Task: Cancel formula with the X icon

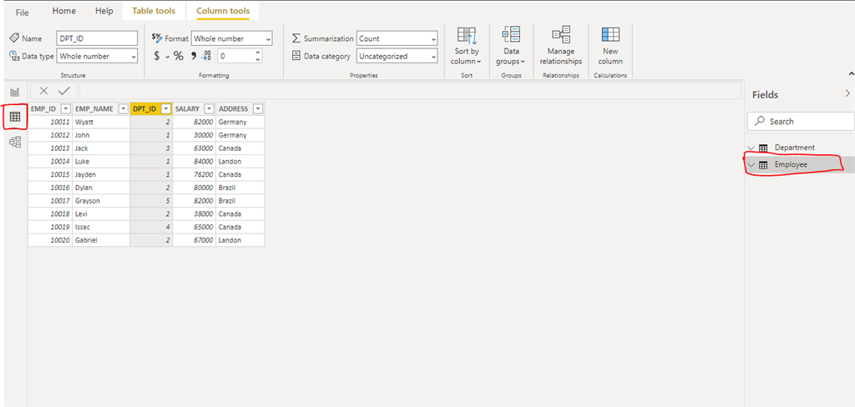Action: [44, 91]
